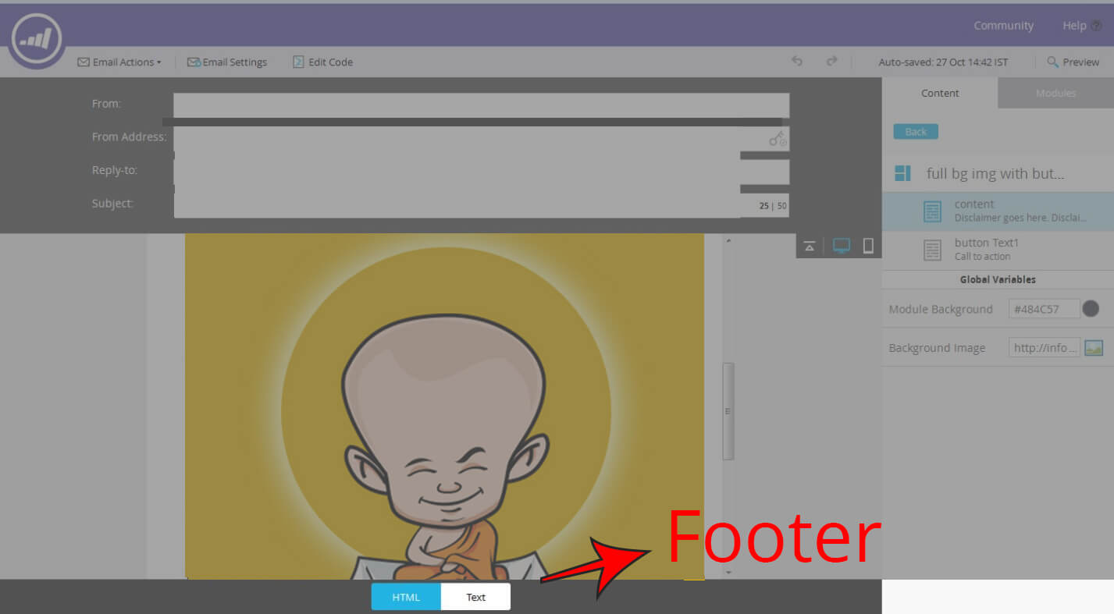Select the Text version toggle
Image resolution: width=1114 pixels, height=614 pixels.
click(475, 597)
